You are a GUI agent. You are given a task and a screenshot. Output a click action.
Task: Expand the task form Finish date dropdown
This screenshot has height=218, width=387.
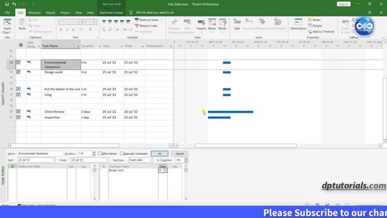[106, 160]
